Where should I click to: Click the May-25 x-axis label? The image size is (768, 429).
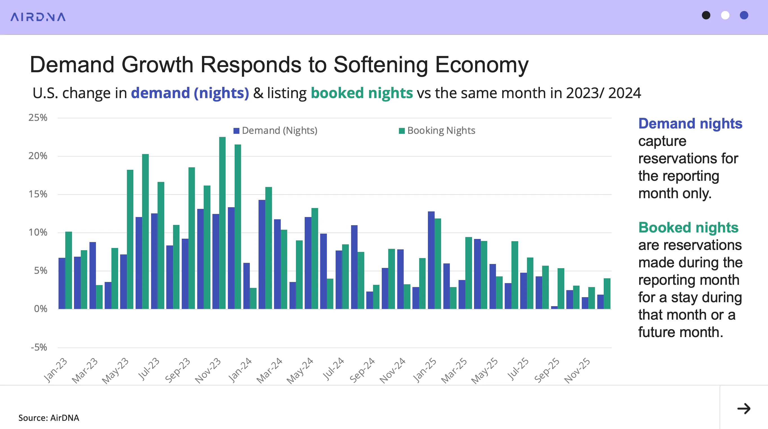(484, 371)
